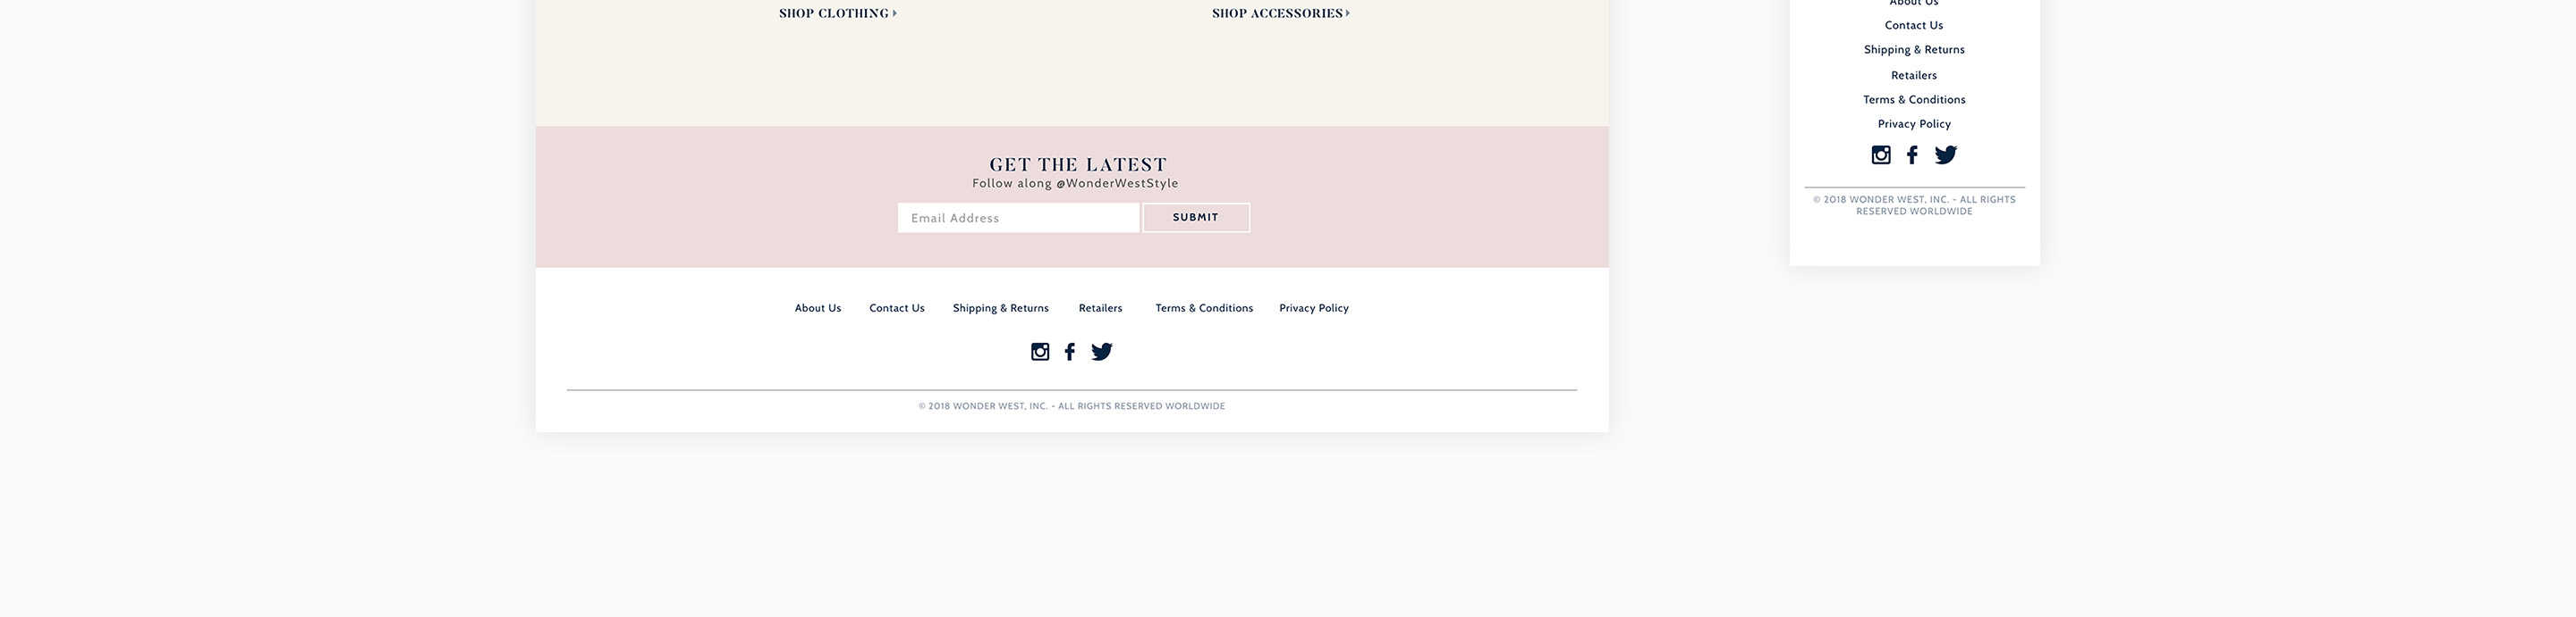Tap Privacy Policy in mobile mockup
2576x617 pixels.
1914,124
